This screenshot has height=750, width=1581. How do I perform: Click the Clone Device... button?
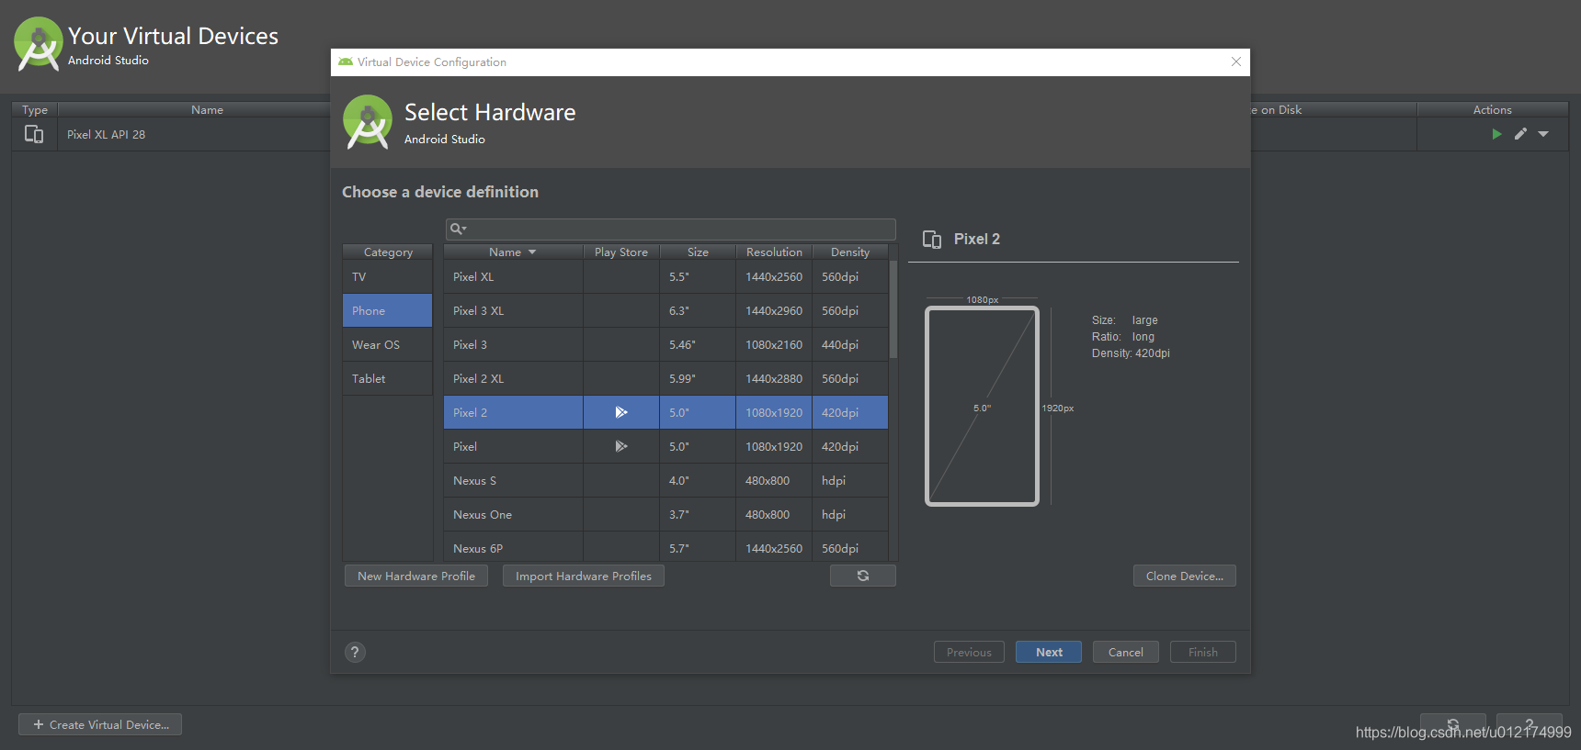1185,576
